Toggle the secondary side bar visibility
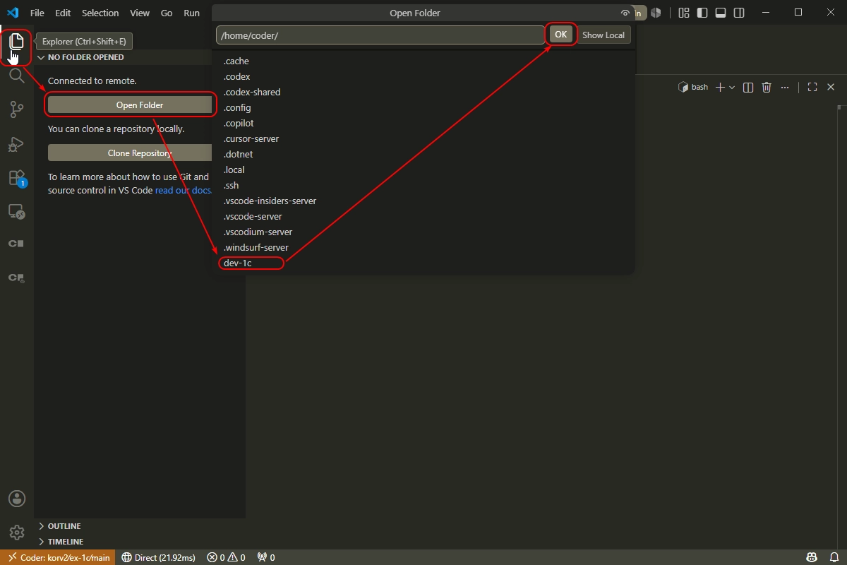The height and width of the screenshot is (565, 847). [739, 13]
